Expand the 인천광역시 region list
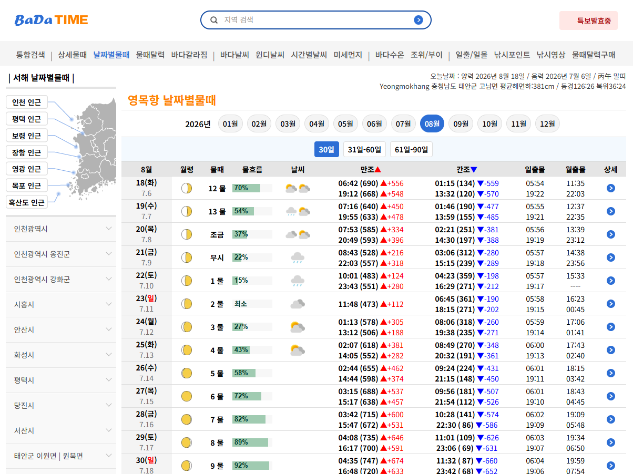The height and width of the screenshot is (474, 633). 61,229
